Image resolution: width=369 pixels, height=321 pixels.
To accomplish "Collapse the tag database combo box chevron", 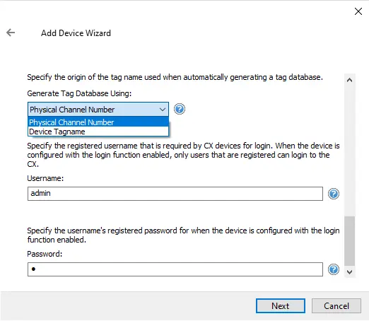I will 162,110.
